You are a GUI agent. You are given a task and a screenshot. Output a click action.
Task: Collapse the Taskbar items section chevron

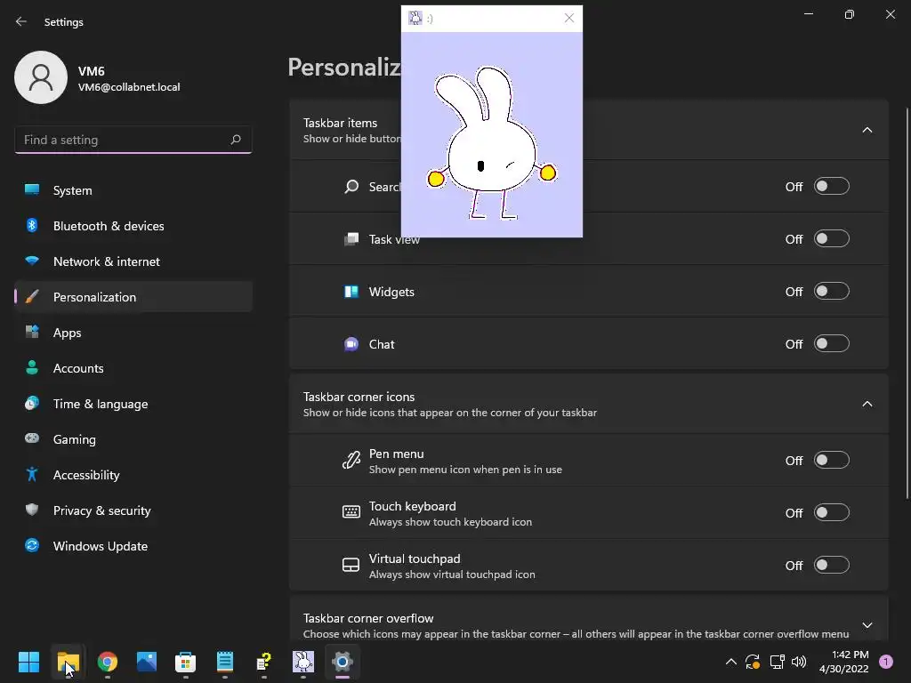click(867, 130)
